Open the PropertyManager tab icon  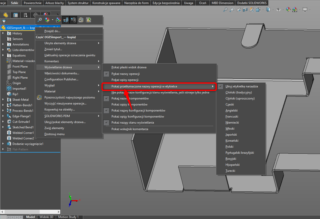point(16,15)
